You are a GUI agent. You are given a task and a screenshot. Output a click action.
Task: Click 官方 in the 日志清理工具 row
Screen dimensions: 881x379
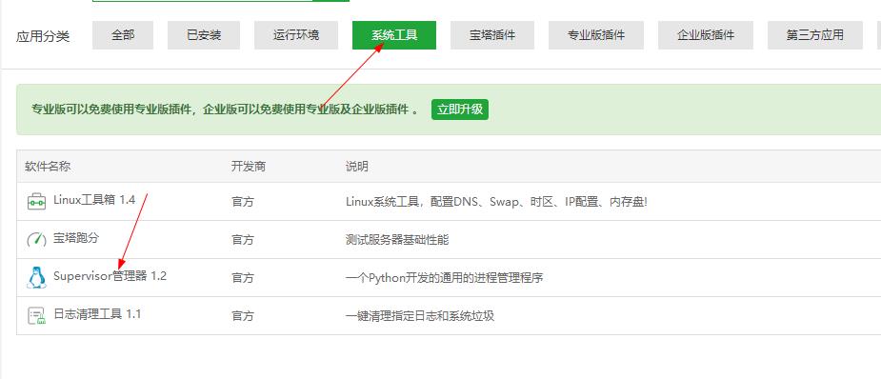click(243, 316)
